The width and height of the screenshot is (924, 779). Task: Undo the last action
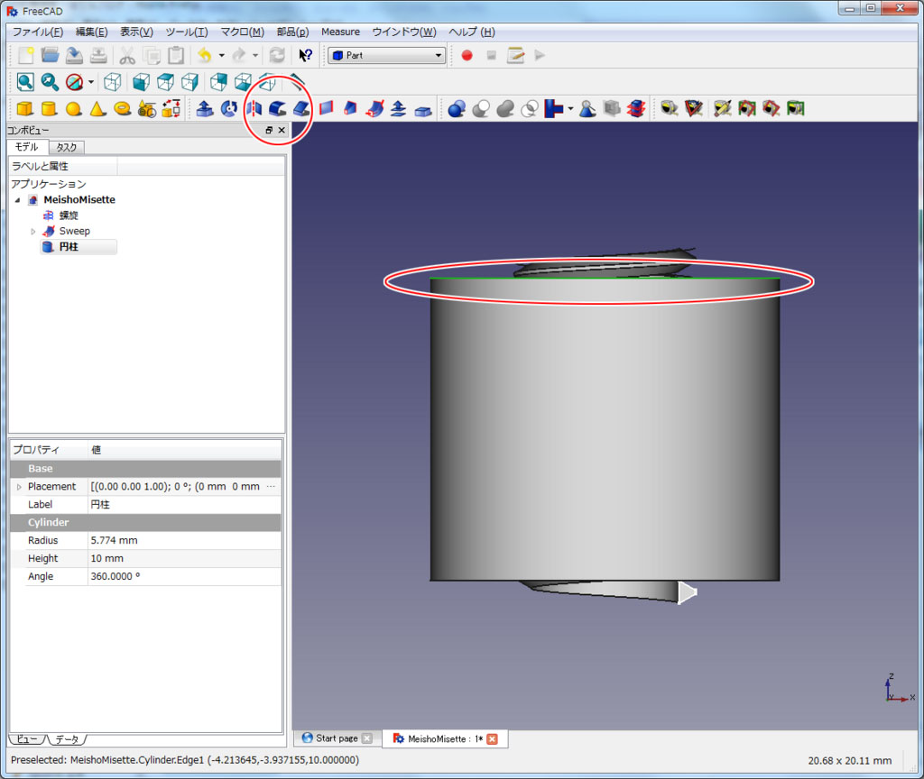pyautogui.click(x=205, y=55)
